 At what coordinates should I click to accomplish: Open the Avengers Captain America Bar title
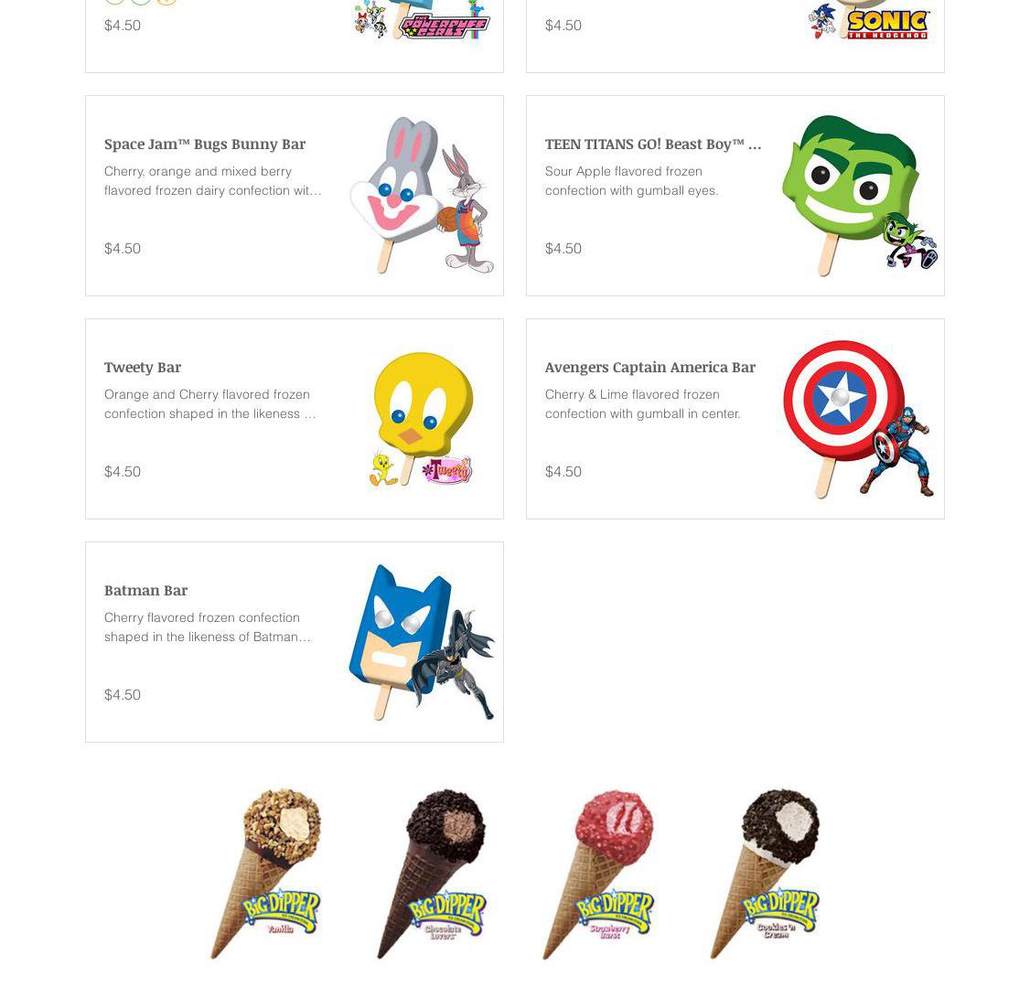pyautogui.click(x=649, y=368)
